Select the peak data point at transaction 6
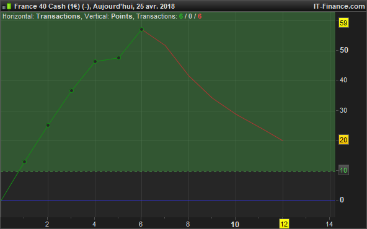 tap(141, 30)
